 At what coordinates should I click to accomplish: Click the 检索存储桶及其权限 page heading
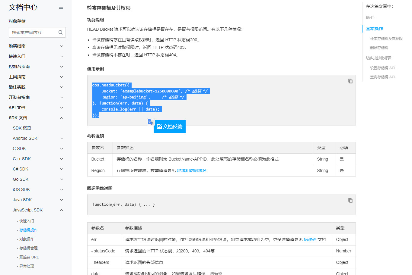tap(109, 8)
